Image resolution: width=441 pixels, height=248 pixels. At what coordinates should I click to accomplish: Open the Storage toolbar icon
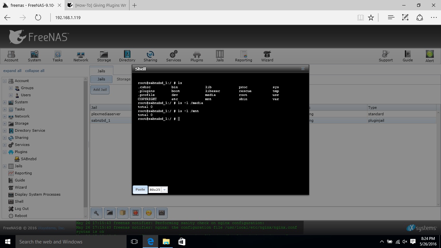point(104,56)
